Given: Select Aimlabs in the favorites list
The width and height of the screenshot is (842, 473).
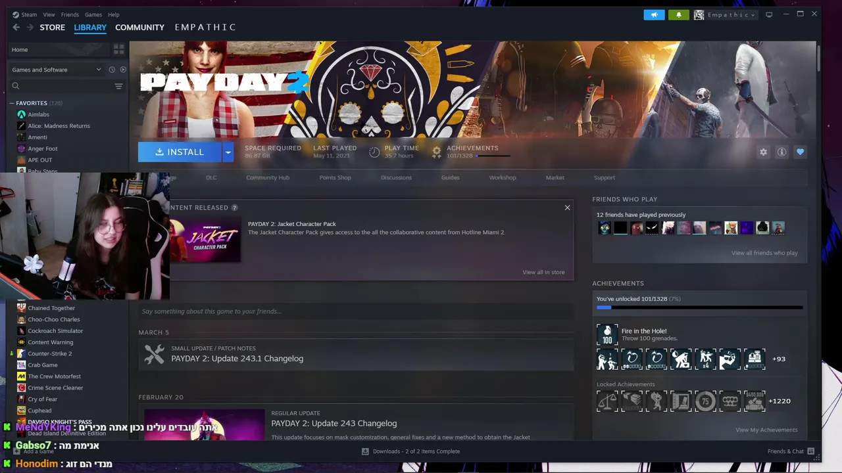Looking at the screenshot, I should (38, 114).
